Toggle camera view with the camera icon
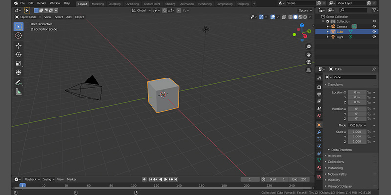This screenshot has width=391, height=195. 309,62
